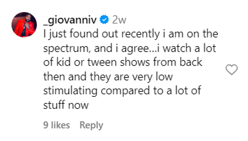The image size is (248, 141).
Task: Click the line "then and they are very low"
Action: pyautogui.click(x=108, y=77)
